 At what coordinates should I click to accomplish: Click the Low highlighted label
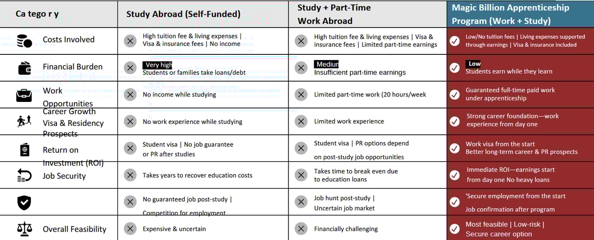474,64
